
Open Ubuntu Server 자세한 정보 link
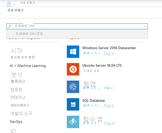(x=91, y=71)
